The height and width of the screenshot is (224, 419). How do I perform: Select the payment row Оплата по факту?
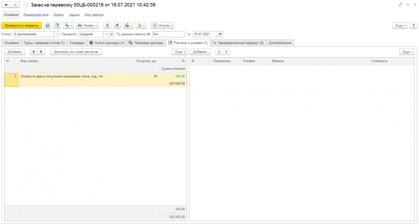pos(77,76)
